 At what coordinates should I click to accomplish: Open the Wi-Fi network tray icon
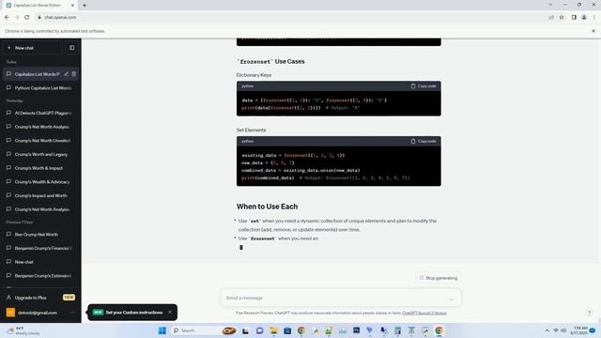[556, 330]
